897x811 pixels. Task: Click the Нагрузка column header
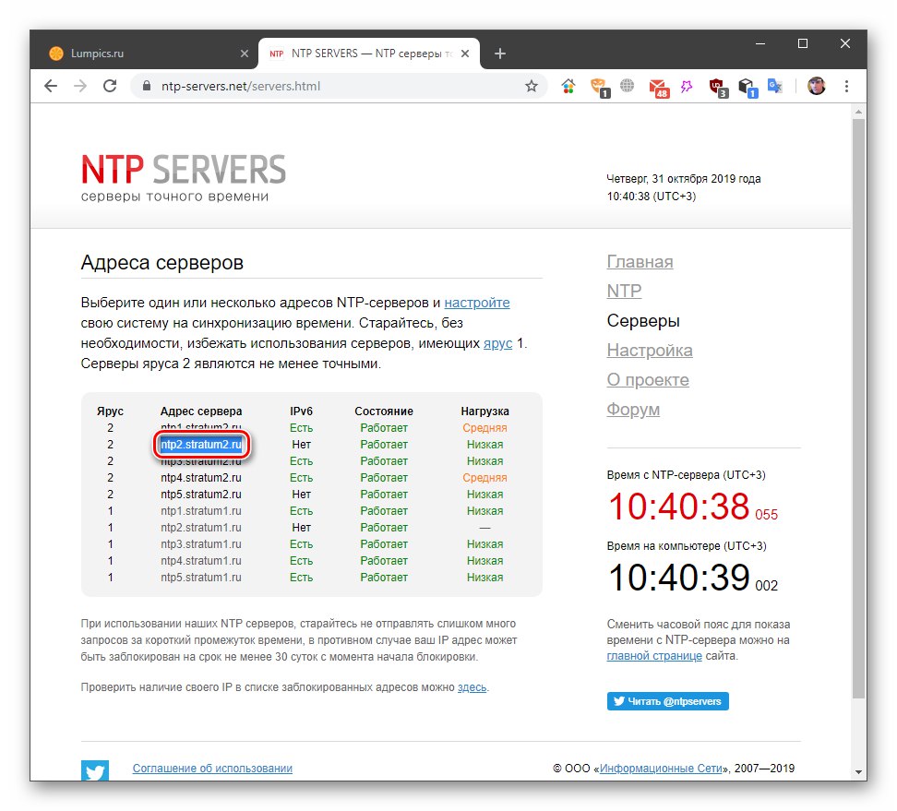[485, 411]
